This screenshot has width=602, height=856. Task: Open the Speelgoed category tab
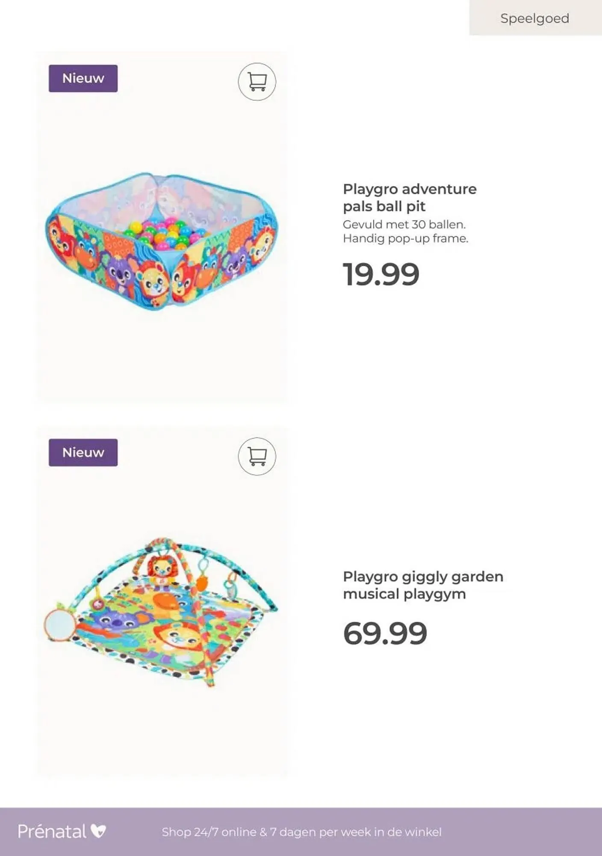535,18
